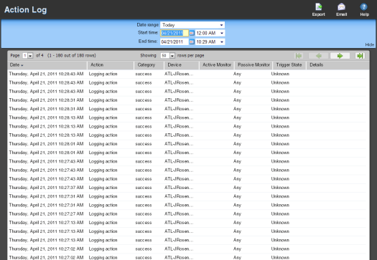377x260 pixels.
Task: Click 'ATL-JRosen...' in the 10:27:27 AM row
Action: pyautogui.click(x=179, y=214)
